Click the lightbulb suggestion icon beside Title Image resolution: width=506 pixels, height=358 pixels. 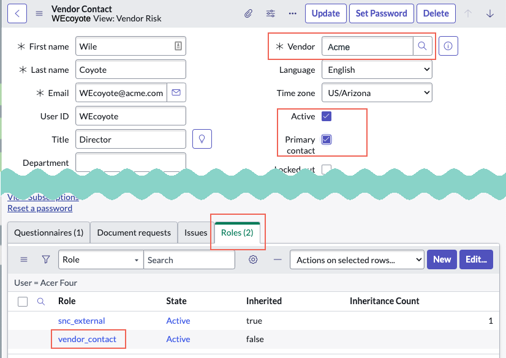pos(202,139)
